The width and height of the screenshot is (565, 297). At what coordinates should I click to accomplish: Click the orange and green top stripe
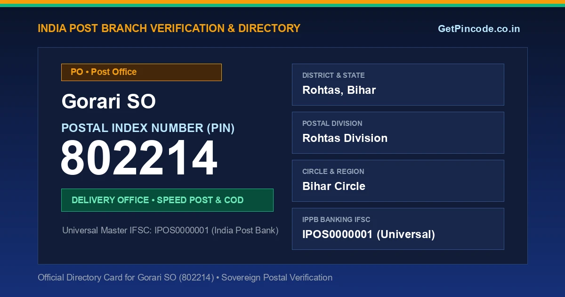pyautogui.click(x=282, y=3)
